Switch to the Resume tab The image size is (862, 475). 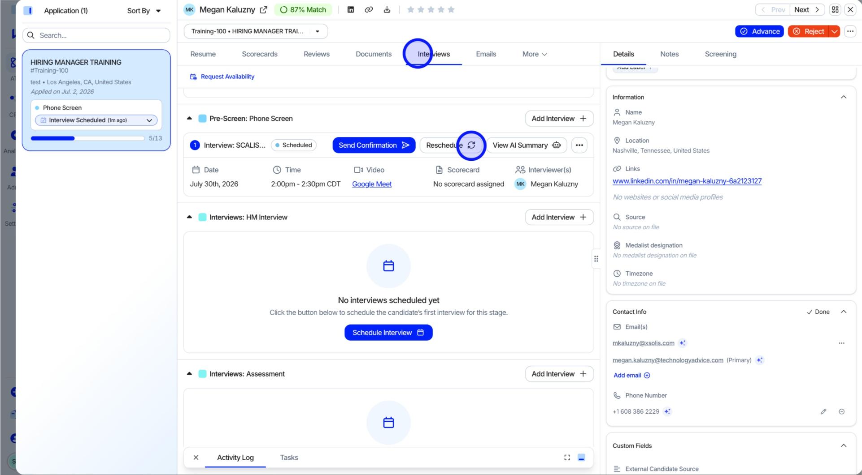tap(203, 54)
